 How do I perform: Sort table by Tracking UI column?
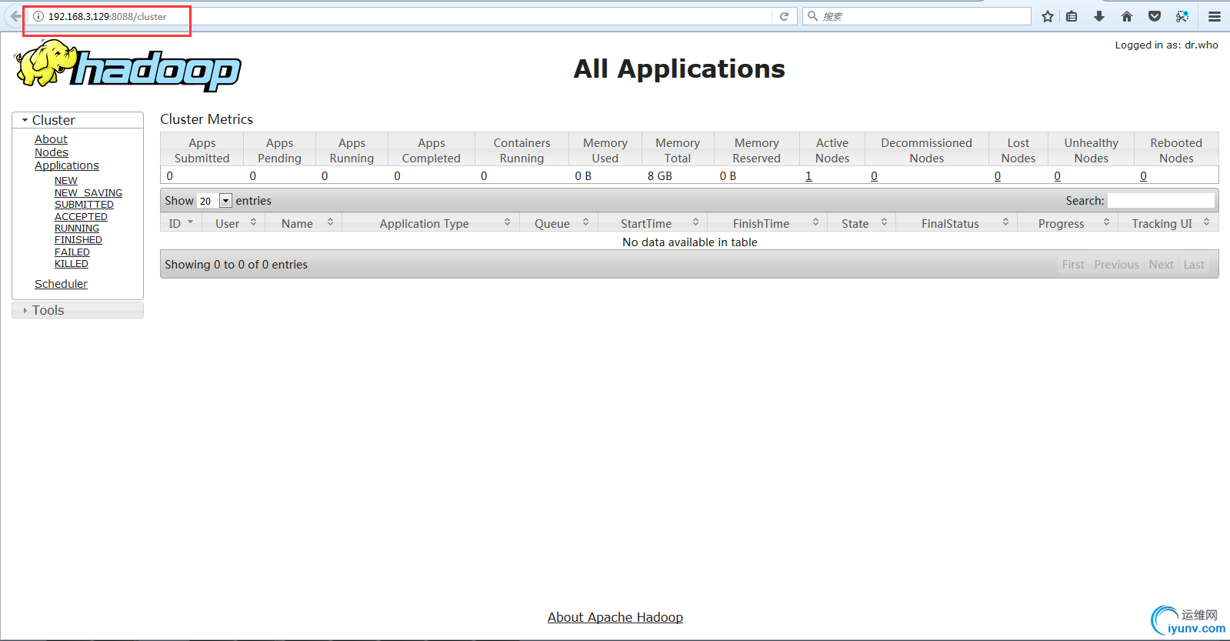1168,223
